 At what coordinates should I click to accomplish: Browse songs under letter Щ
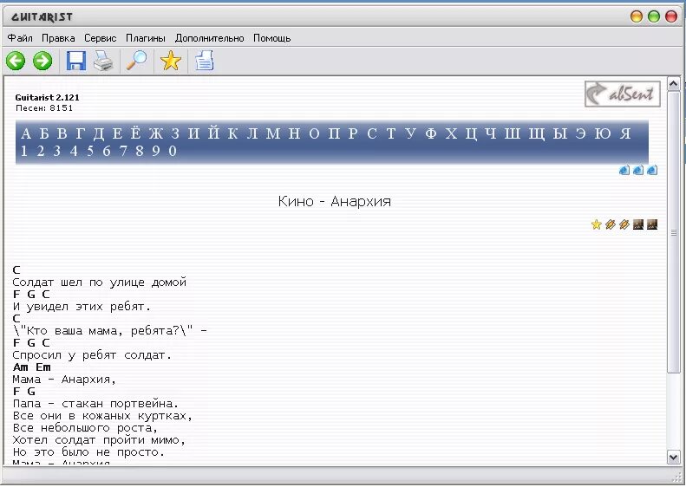(x=536, y=133)
